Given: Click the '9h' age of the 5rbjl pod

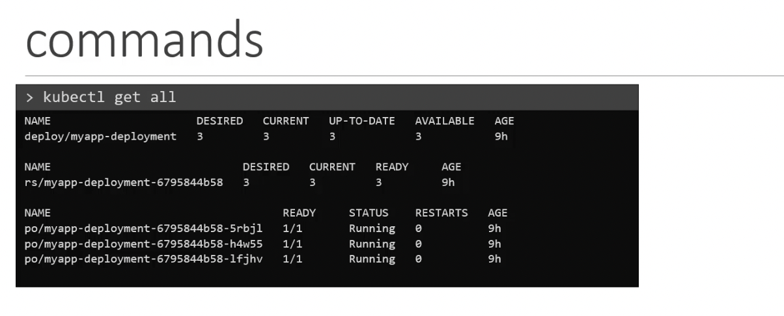Looking at the screenshot, I should click(494, 229).
